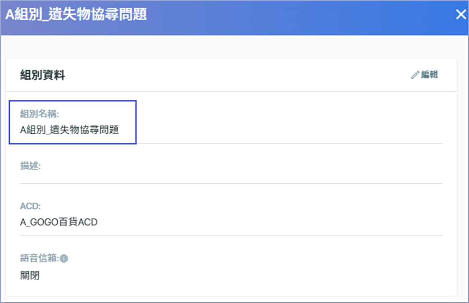Select the A_GOGO百貨ACD value

coord(59,222)
